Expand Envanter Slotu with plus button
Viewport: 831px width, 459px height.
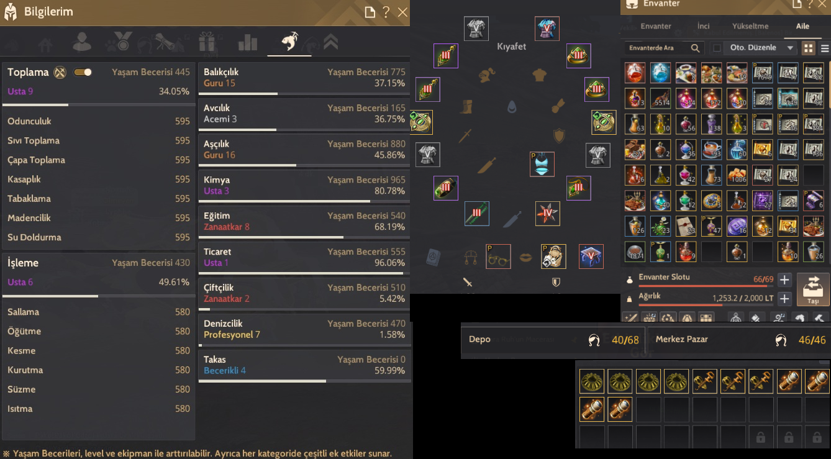coord(784,280)
